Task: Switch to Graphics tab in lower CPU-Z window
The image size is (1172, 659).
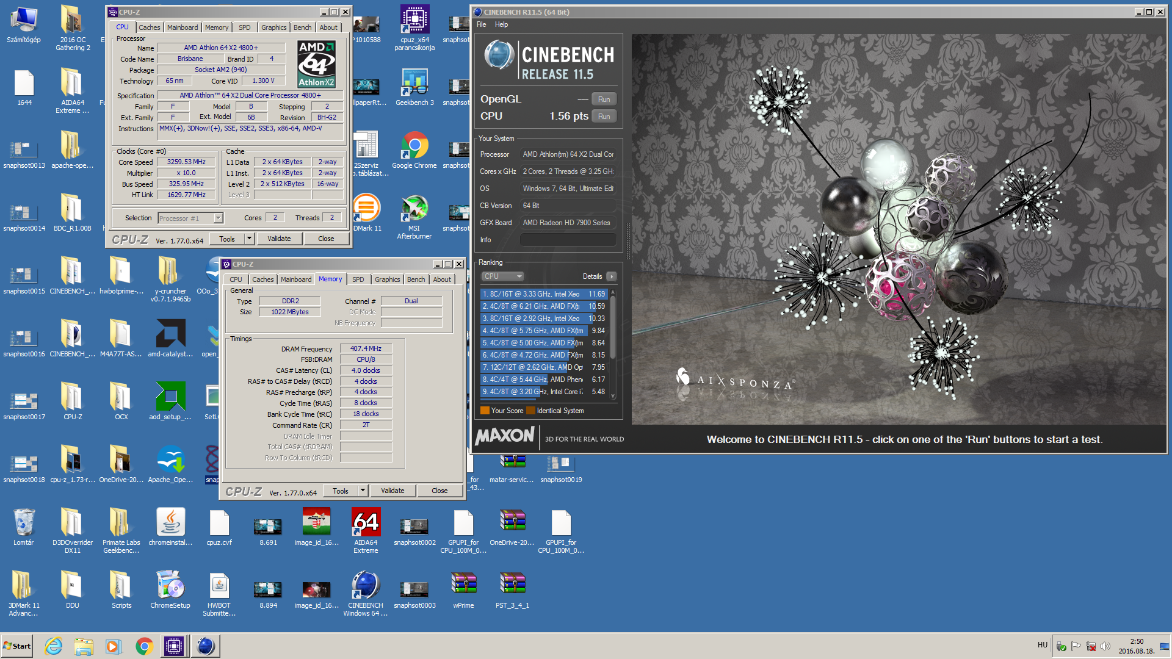Action: click(388, 279)
